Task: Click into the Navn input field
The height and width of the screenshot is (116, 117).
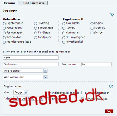Action: click(x=31, y=58)
